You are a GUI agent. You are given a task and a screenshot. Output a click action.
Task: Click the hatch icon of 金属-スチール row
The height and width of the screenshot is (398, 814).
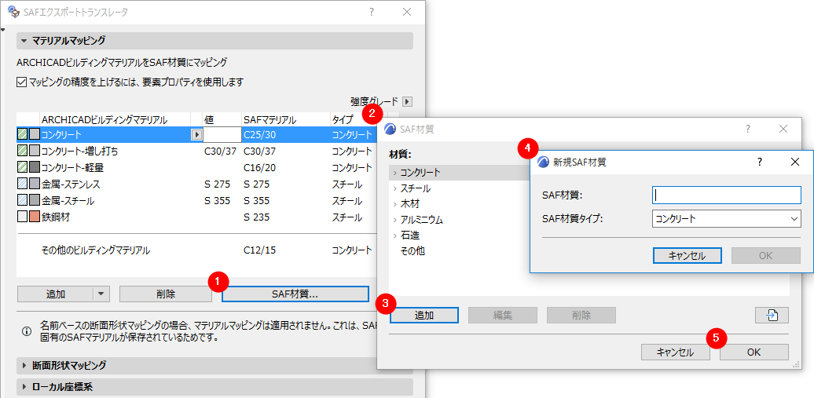[22, 201]
